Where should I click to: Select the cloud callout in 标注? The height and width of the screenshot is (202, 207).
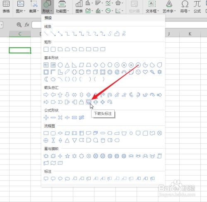point(67,179)
